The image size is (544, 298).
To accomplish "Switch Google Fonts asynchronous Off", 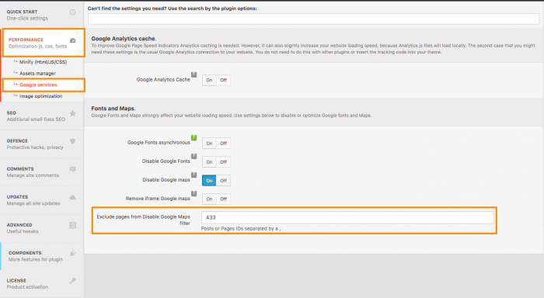I will (223, 143).
